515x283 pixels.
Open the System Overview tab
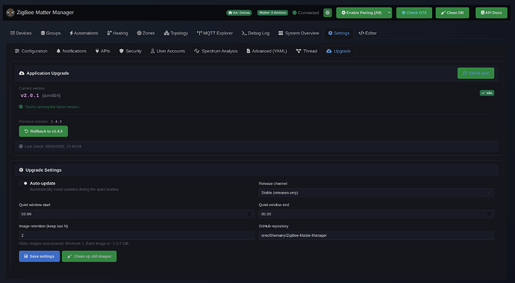(299, 33)
